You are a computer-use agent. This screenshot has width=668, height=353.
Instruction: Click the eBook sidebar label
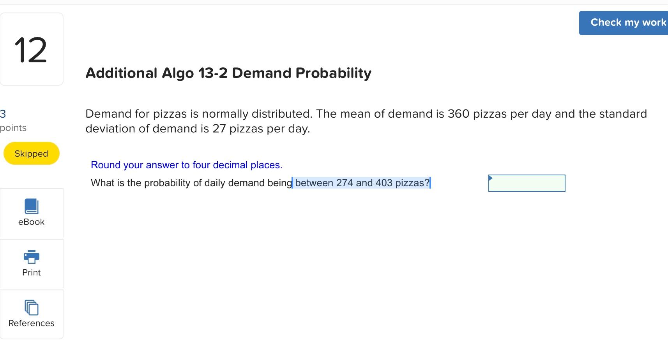tap(31, 222)
